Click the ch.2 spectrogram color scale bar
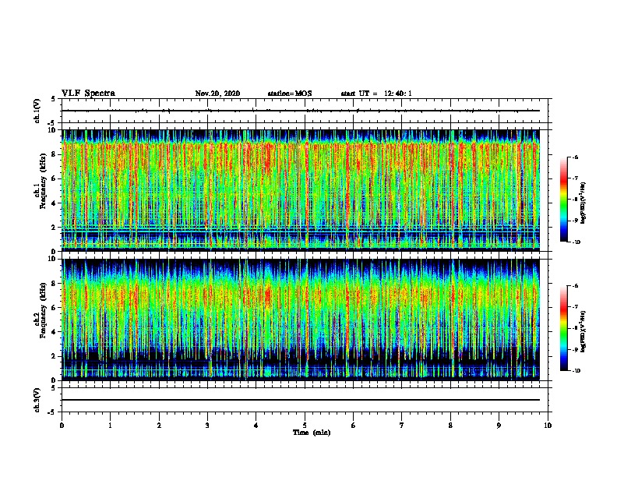The image size is (617, 477). [x=563, y=328]
